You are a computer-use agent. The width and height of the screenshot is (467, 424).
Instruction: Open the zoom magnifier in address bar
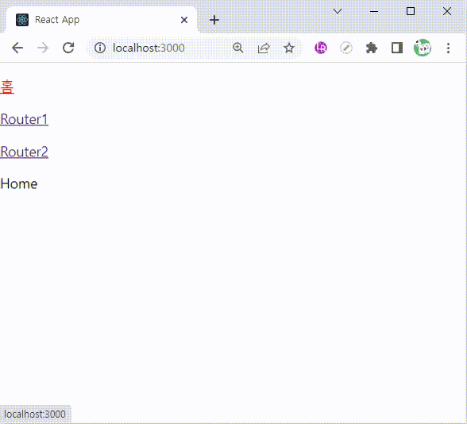tap(238, 48)
